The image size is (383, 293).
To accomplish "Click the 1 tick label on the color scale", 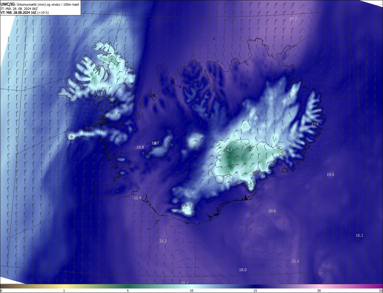I will coord(64,291).
